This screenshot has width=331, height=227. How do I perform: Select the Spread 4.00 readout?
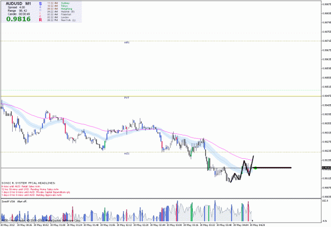(x=16, y=7)
